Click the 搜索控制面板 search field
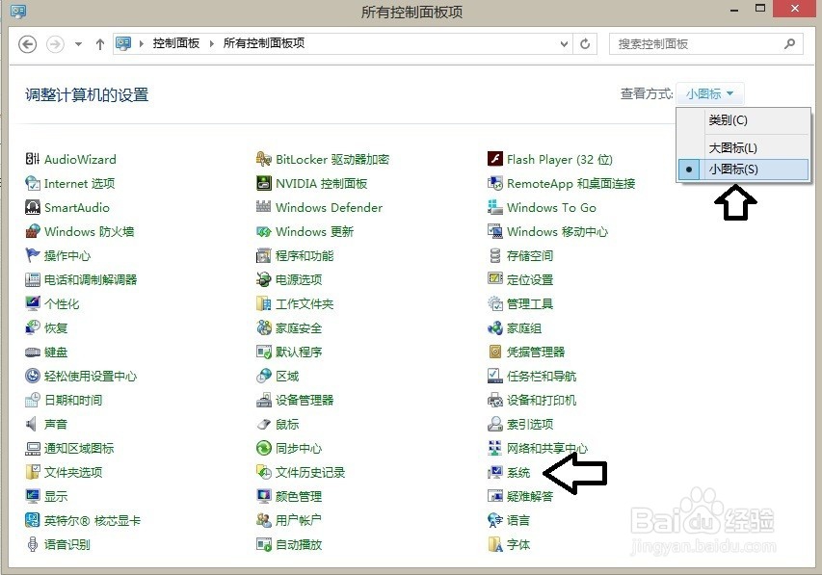The image size is (822, 575). tap(705, 44)
